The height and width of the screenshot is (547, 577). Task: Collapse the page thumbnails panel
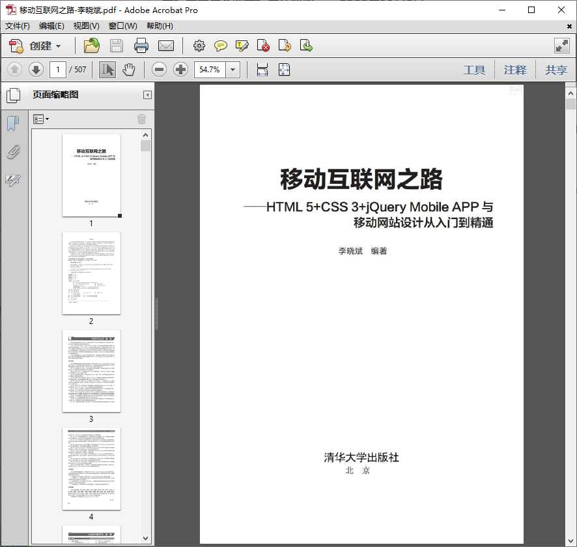[x=147, y=95]
